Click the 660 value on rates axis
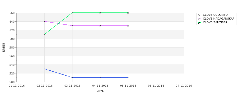 point(13,13)
